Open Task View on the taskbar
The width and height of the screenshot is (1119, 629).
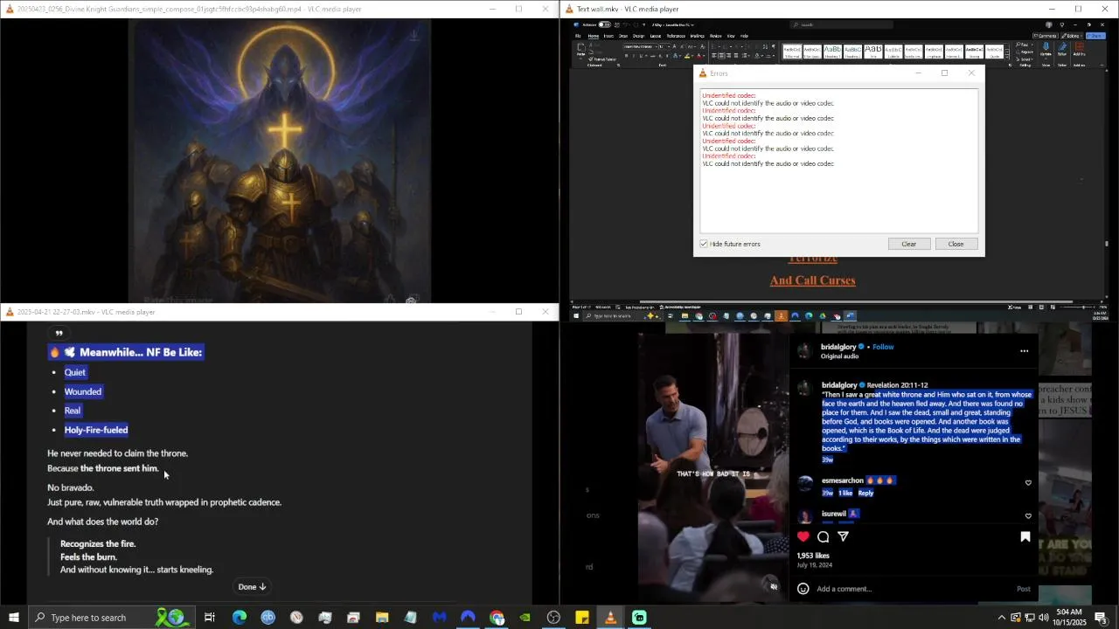(210, 618)
